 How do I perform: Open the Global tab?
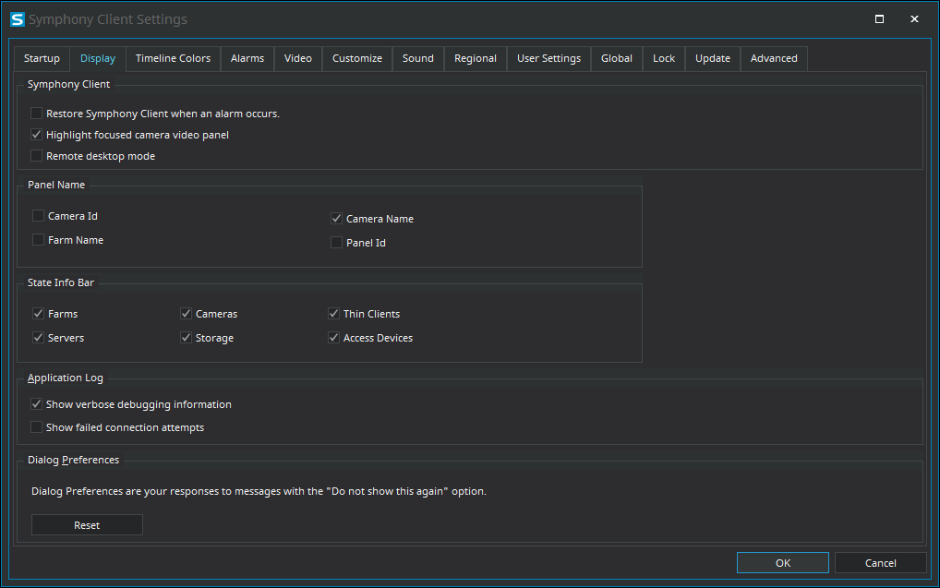point(616,58)
